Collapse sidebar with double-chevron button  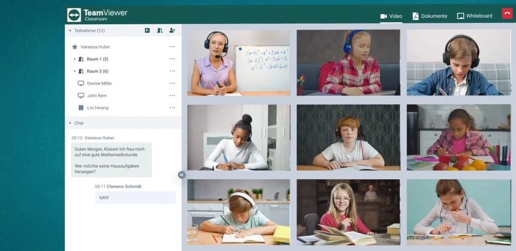[x=182, y=175]
